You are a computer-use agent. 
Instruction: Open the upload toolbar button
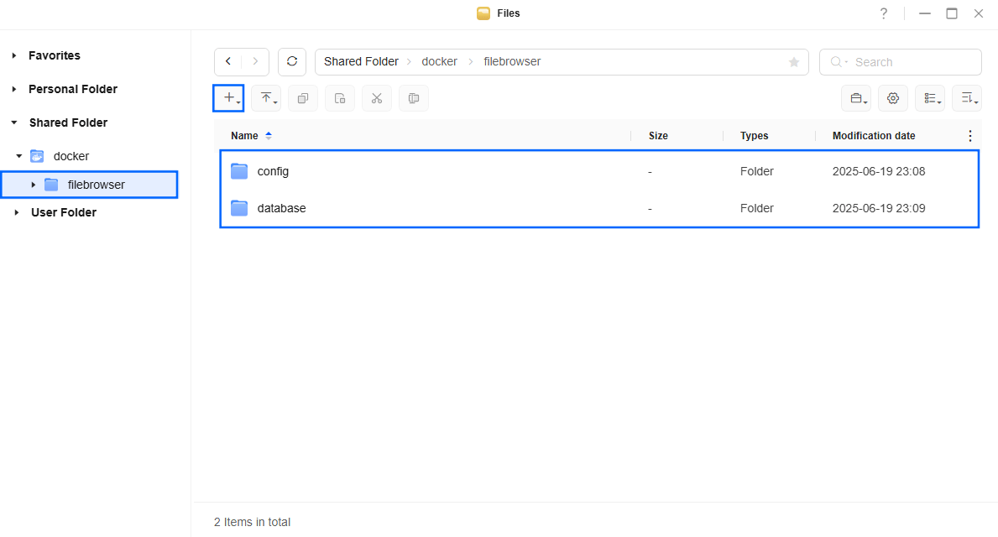click(x=266, y=99)
